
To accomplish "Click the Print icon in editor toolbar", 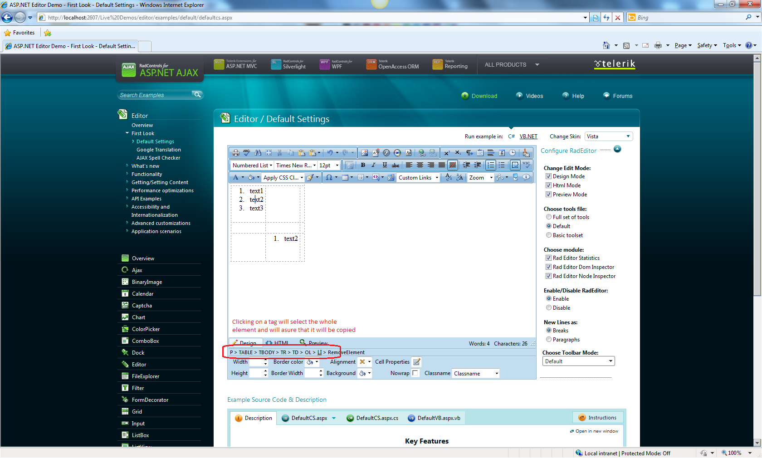I will (236, 153).
